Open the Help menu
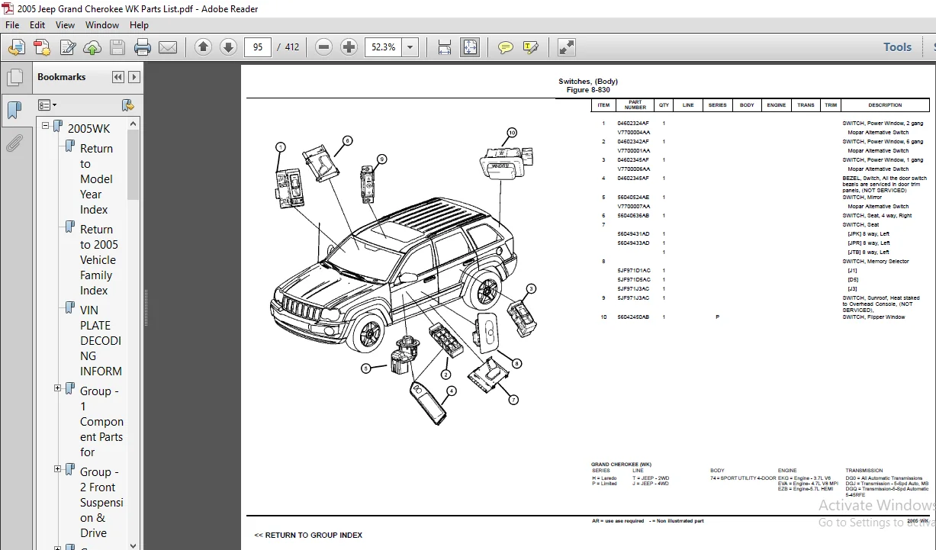 click(139, 25)
